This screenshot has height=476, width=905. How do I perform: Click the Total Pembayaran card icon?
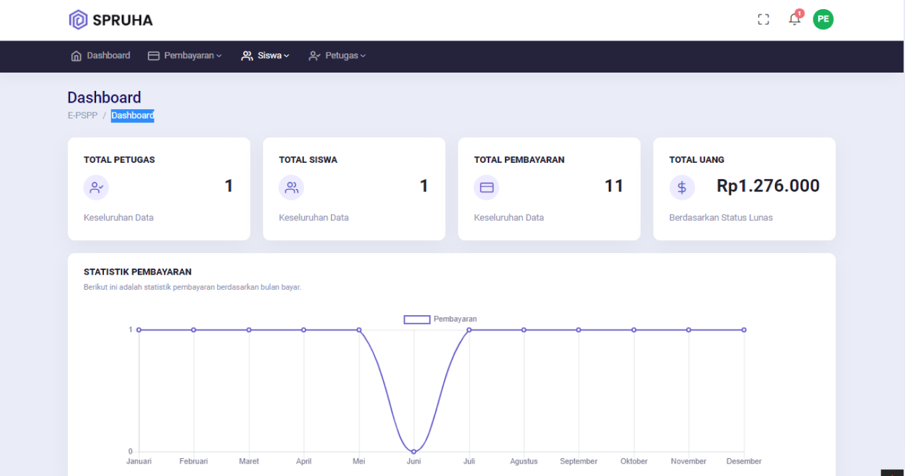click(487, 188)
